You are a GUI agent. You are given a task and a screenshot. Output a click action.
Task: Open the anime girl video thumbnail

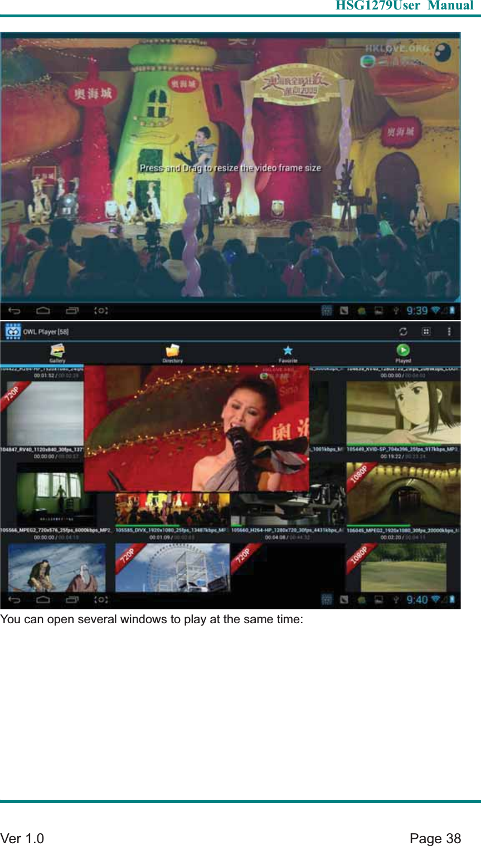(403, 413)
